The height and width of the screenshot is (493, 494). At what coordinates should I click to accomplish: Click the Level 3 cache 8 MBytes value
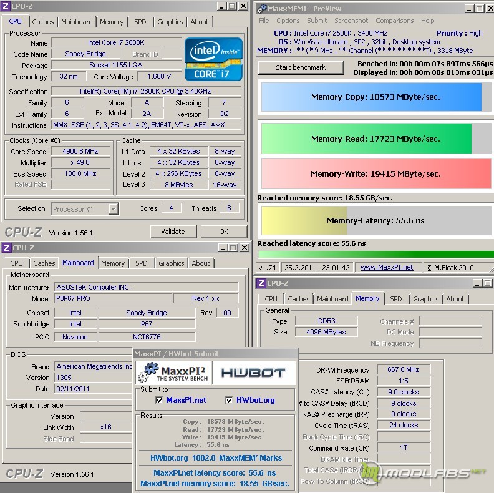point(178,185)
